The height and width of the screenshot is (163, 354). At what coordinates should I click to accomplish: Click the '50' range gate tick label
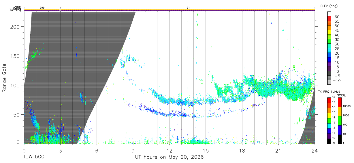coord(17,115)
